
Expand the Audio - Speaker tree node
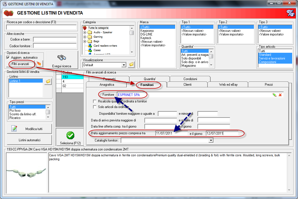(x=85, y=32)
